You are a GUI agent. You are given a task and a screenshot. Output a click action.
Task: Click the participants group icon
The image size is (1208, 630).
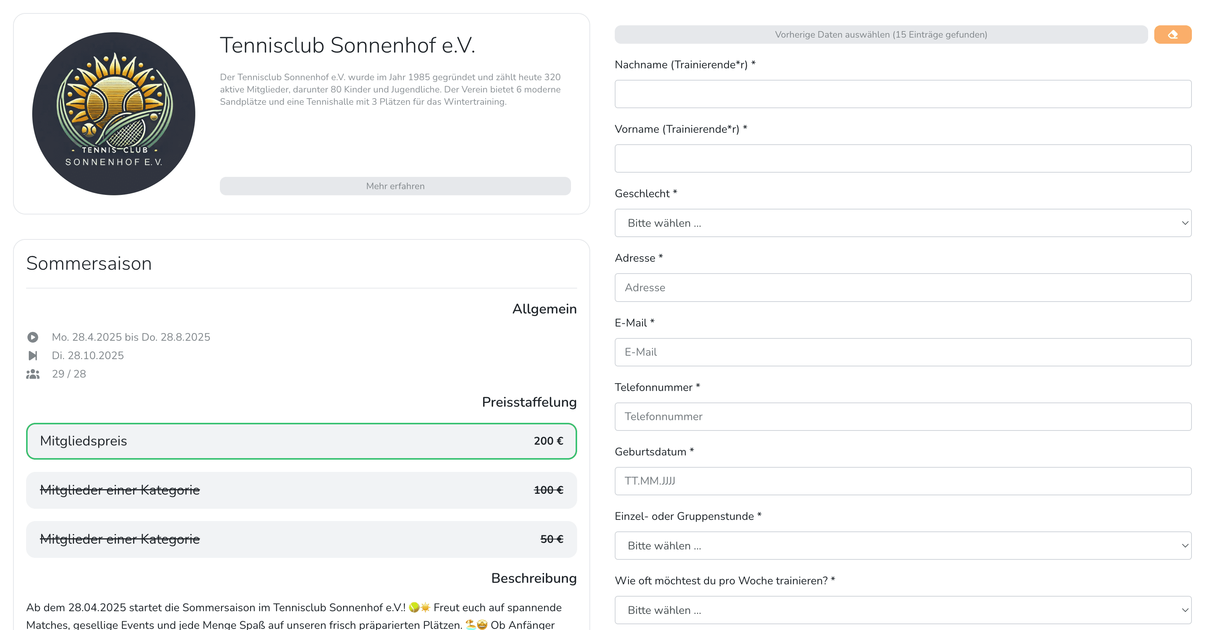point(33,374)
